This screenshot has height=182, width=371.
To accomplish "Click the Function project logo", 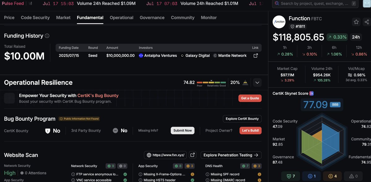I will tap(279, 22).
